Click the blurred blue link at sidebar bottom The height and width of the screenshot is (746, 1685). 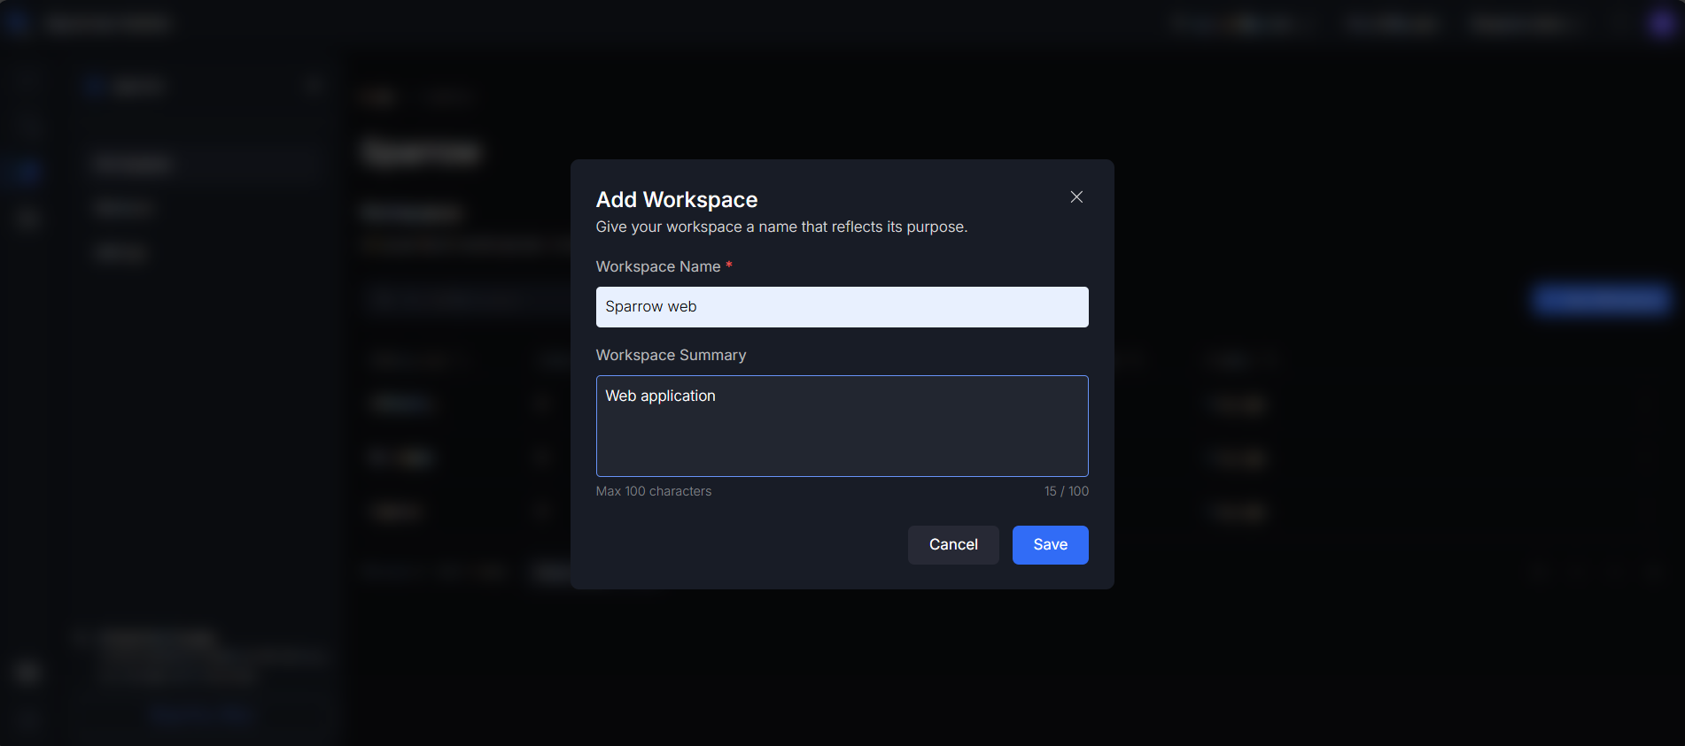pos(202,714)
